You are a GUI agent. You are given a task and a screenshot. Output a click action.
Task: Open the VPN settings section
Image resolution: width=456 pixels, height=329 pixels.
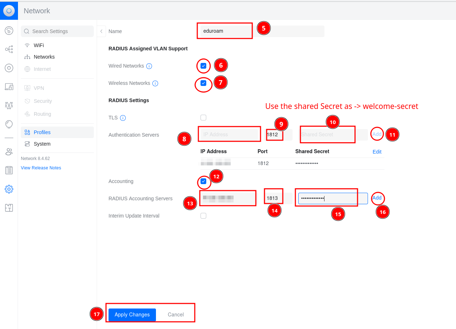click(x=57, y=88)
